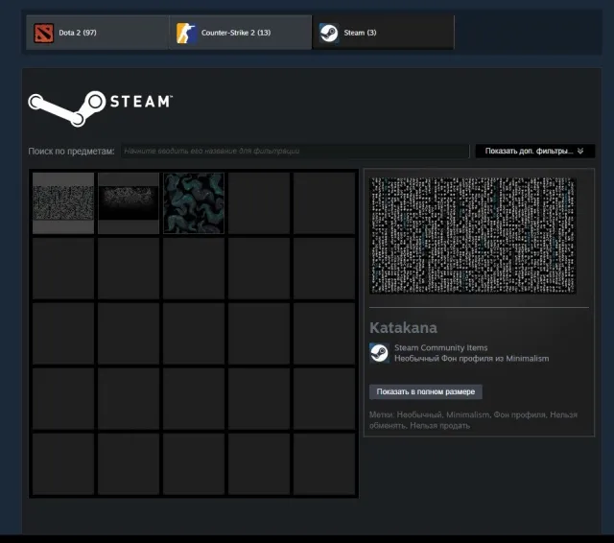
Task: Click the large Steam logo
Action: pyautogui.click(x=100, y=108)
